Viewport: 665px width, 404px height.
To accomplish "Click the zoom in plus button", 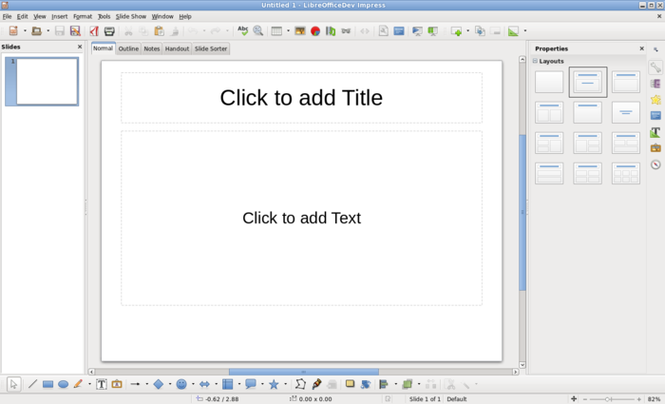I will tap(638, 399).
